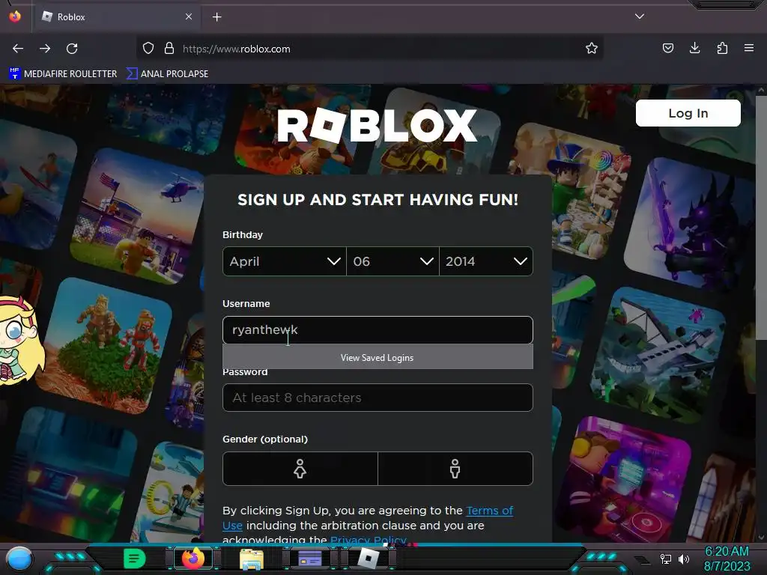Select the female gender option
Screen dimensions: 767x575
coord(300,469)
